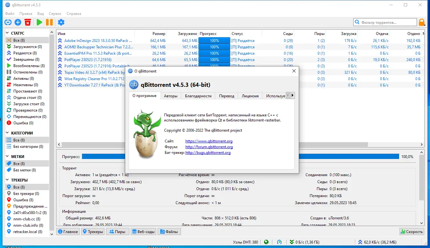The width and height of the screenshot is (430, 248).
Task: Filter by Активны (8)
Action: tap(27, 79)
